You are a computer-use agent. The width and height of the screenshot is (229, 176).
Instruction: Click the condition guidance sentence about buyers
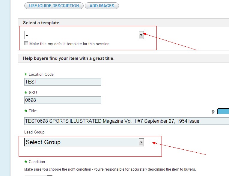[110, 169]
